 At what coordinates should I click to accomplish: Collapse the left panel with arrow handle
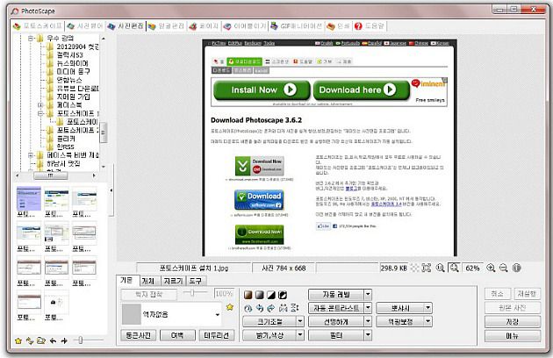(x=111, y=190)
